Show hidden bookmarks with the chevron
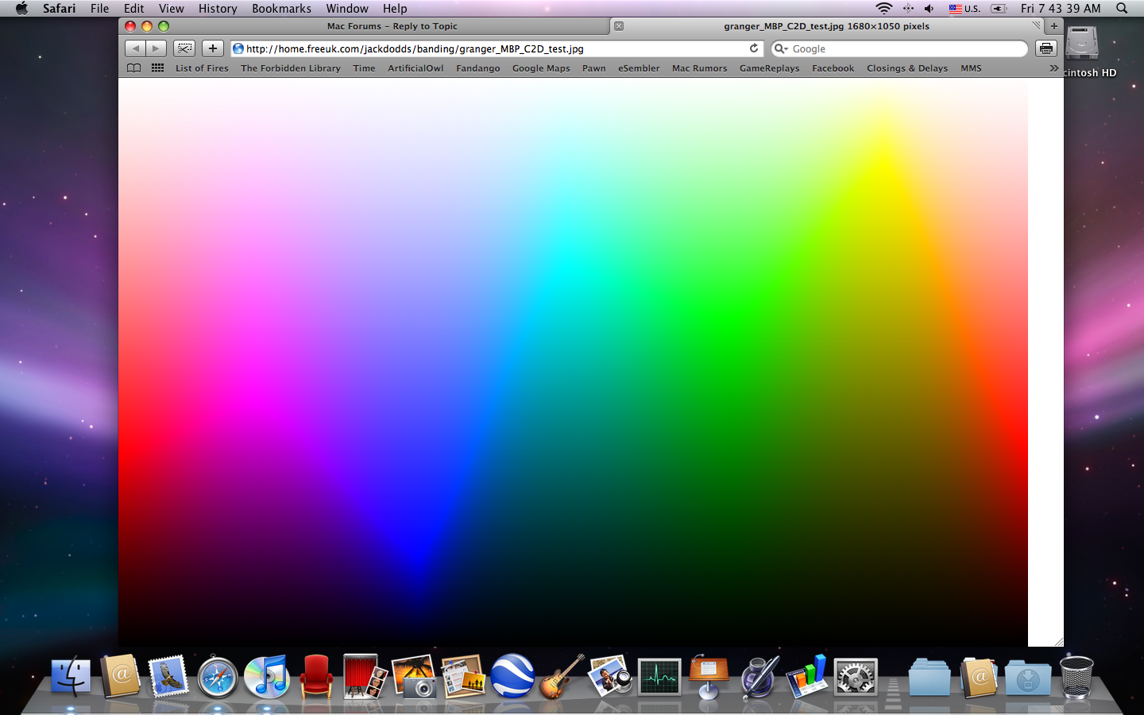Viewport: 1144px width, 715px height. pos(1053,68)
